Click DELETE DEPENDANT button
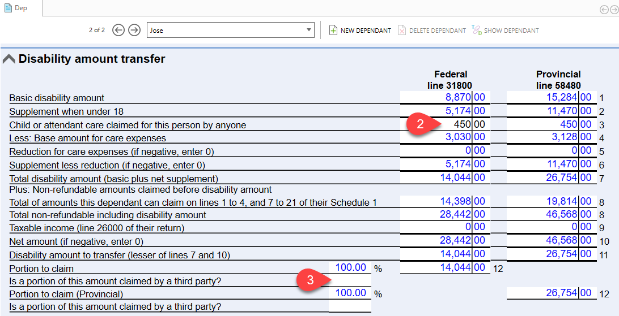 coord(431,31)
